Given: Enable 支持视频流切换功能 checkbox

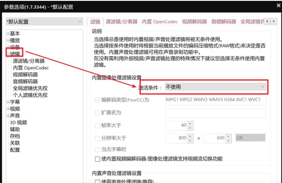Looking at the screenshot, I should tap(97, 159).
